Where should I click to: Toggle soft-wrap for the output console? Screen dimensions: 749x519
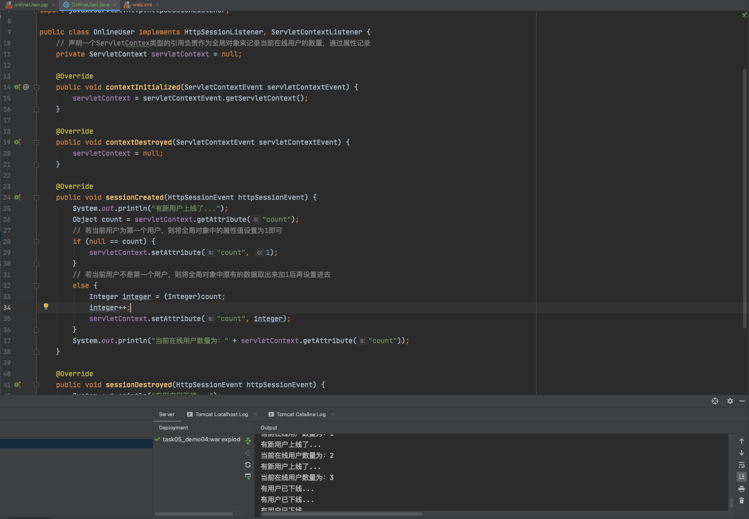coord(742,465)
